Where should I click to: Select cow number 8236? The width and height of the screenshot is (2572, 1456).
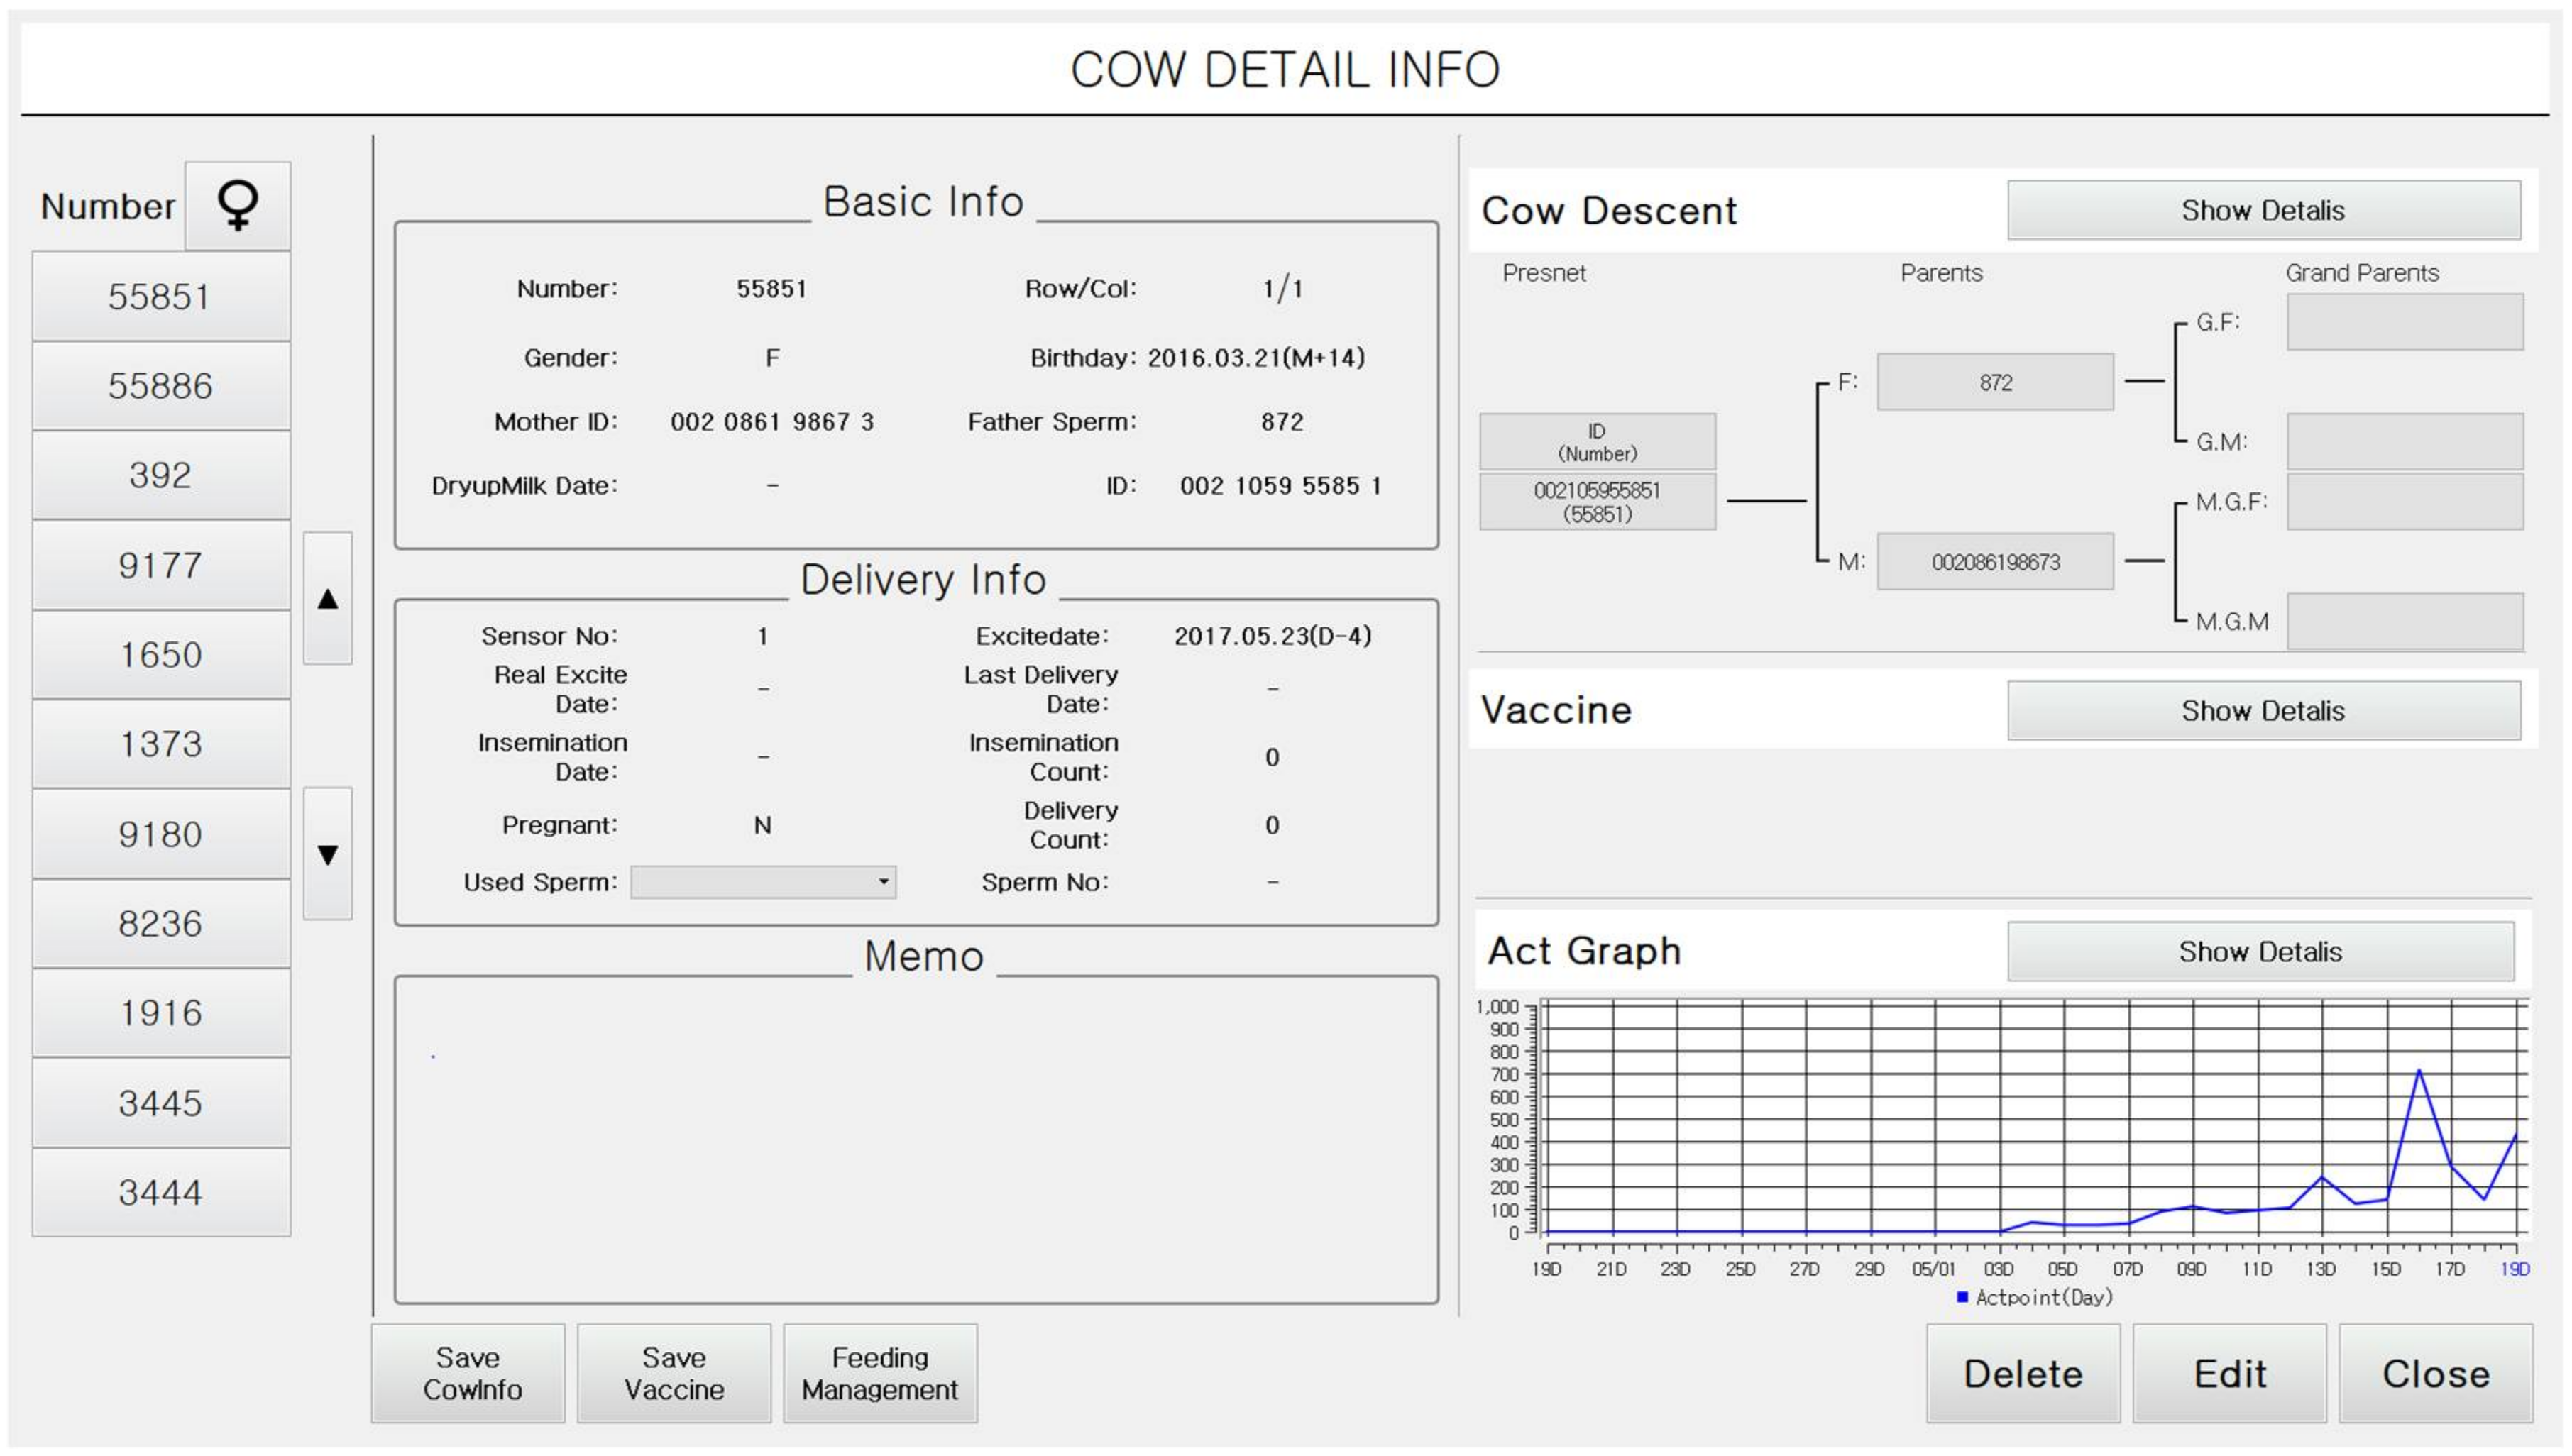point(161,923)
